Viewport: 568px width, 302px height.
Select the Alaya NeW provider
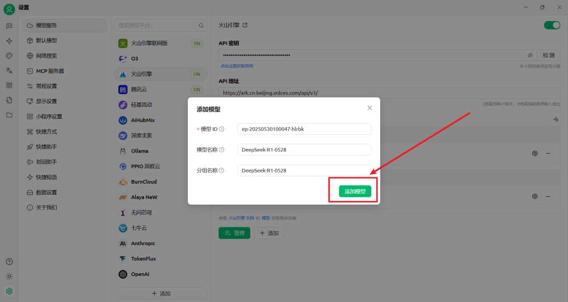[161, 197]
